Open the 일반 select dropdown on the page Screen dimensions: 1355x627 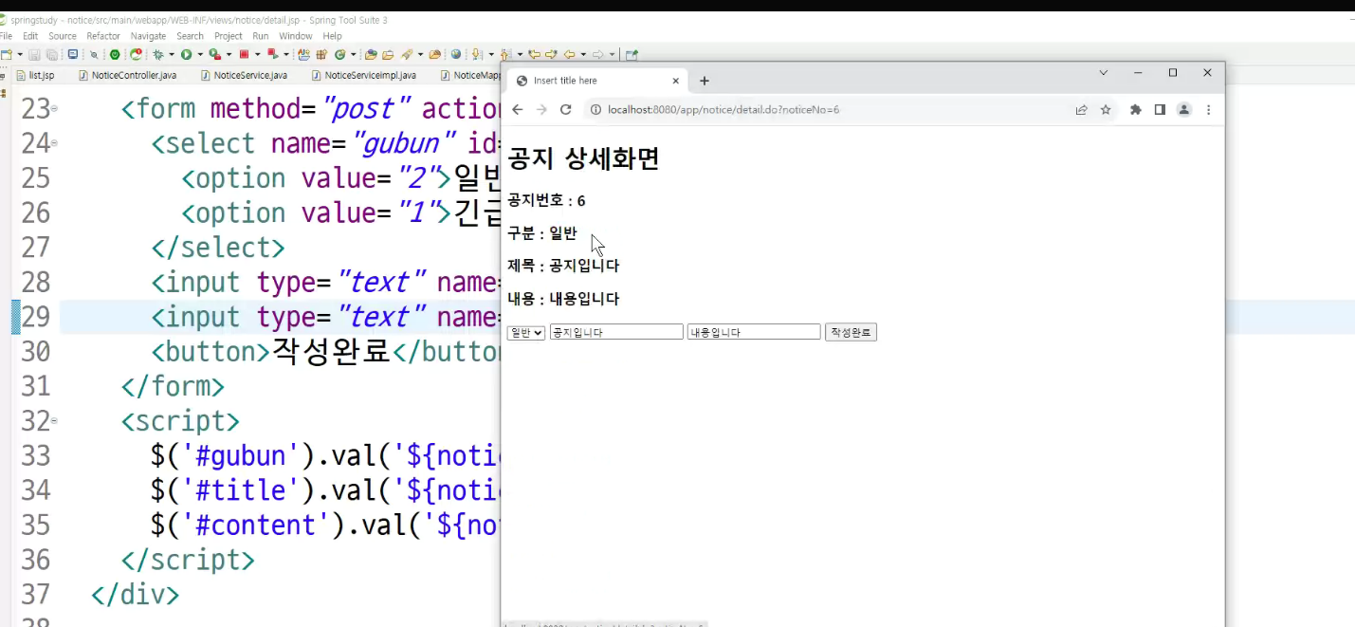pos(526,332)
